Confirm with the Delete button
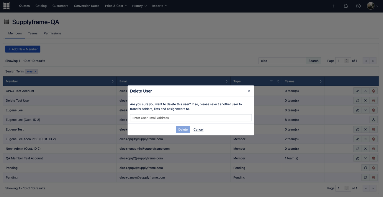This screenshot has width=383, height=197. click(x=183, y=129)
